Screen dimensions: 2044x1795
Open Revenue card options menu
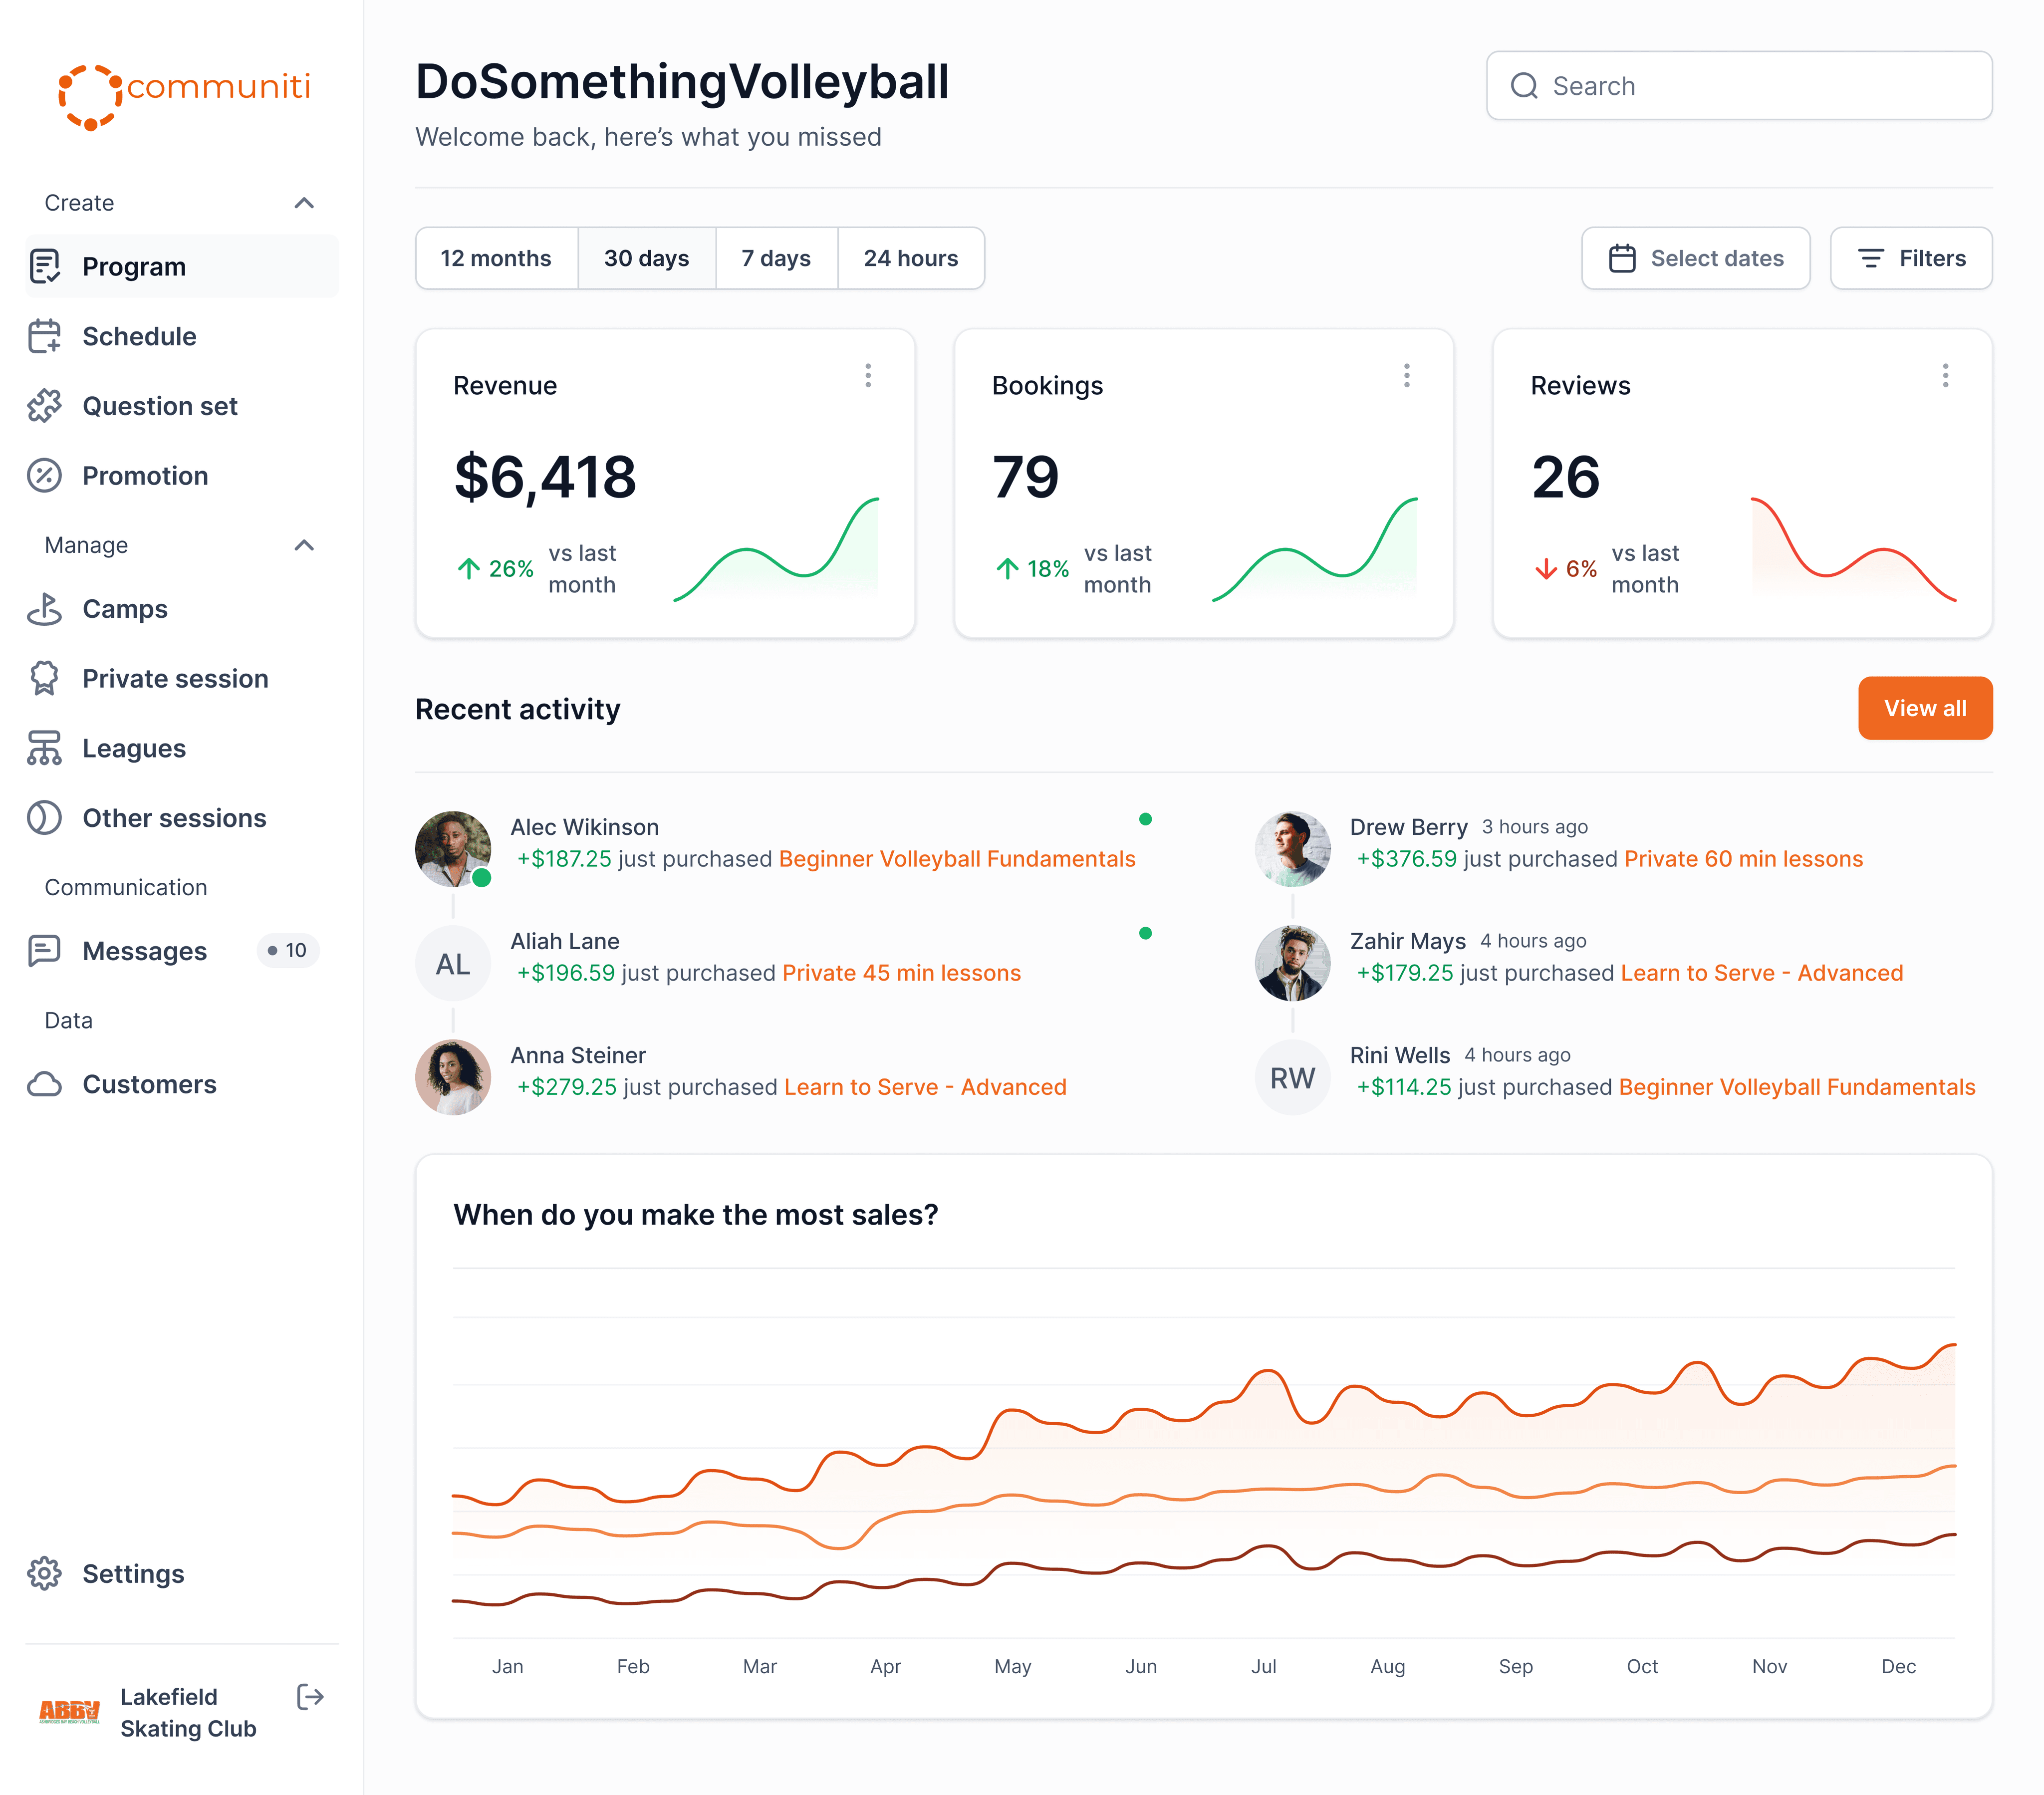(x=868, y=376)
